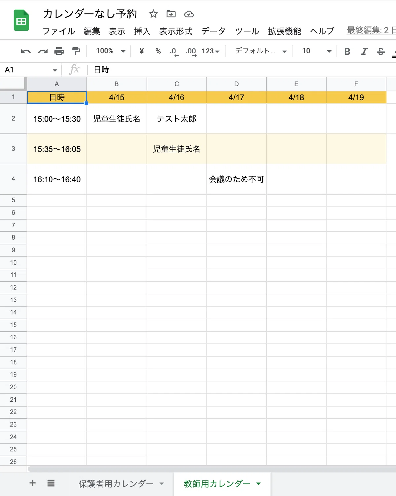Toggle italic formatting
Viewport: 396px width, 496px height.
(364, 51)
